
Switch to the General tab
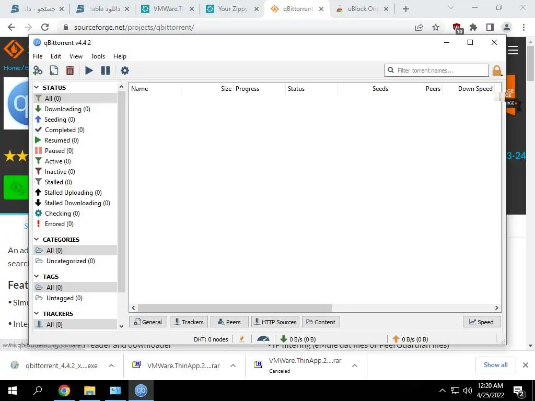coord(148,322)
